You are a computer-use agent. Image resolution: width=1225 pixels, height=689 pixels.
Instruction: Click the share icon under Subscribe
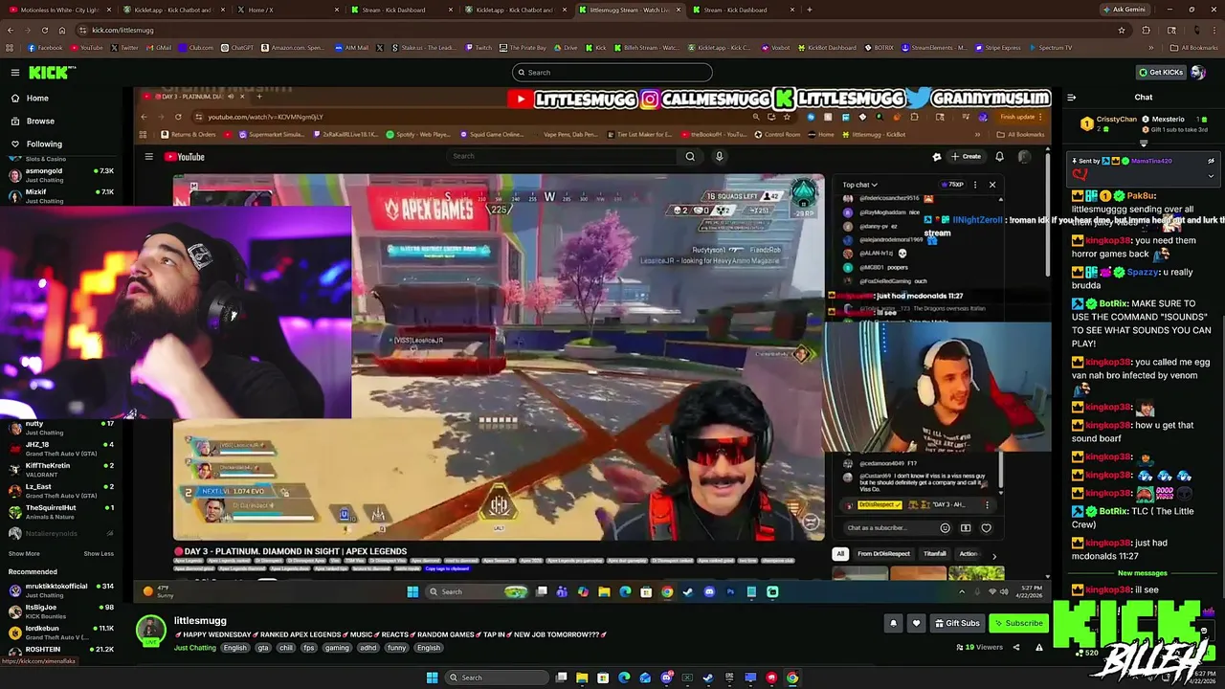[x=1017, y=648]
